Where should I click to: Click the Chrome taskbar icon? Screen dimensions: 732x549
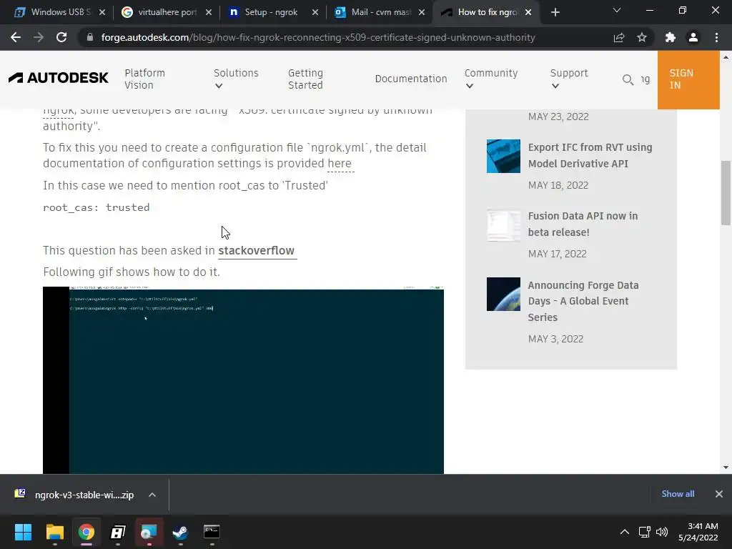pyautogui.click(x=86, y=532)
